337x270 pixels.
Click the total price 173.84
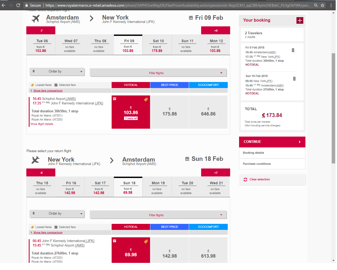(x=272, y=115)
